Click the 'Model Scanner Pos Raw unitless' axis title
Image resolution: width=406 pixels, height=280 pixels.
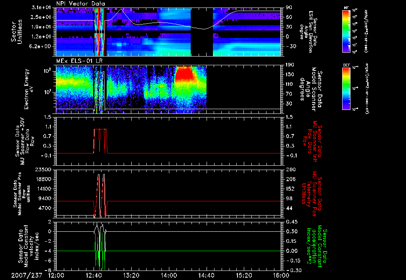tap(21, 194)
